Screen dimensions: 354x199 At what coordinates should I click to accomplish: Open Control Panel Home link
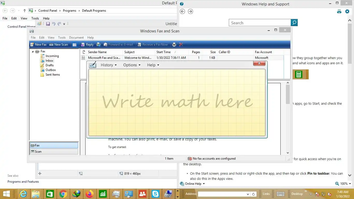point(21,26)
